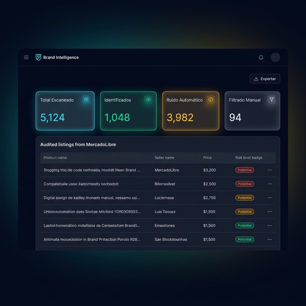Image resolution: width=306 pixels, height=306 pixels.
Task: Click seller name Luciernase
Action: pos(164,198)
